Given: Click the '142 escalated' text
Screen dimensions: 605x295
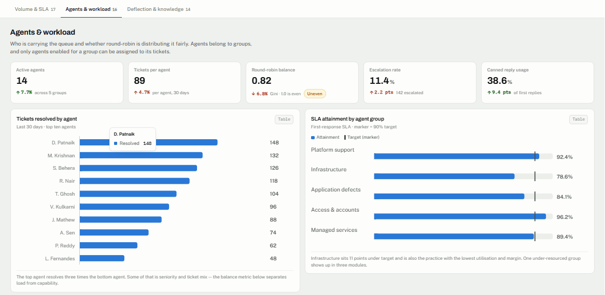Looking at the screenshot, I should coord(410,93).
